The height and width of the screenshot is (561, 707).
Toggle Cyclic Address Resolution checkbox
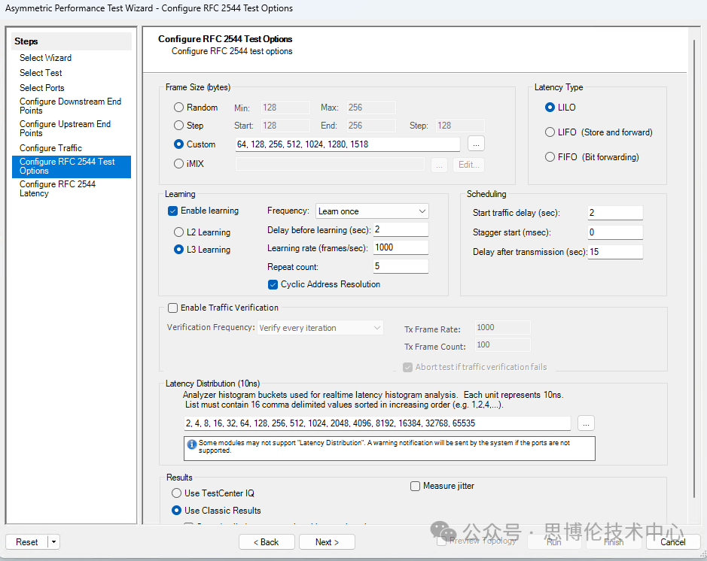(273, 284)
